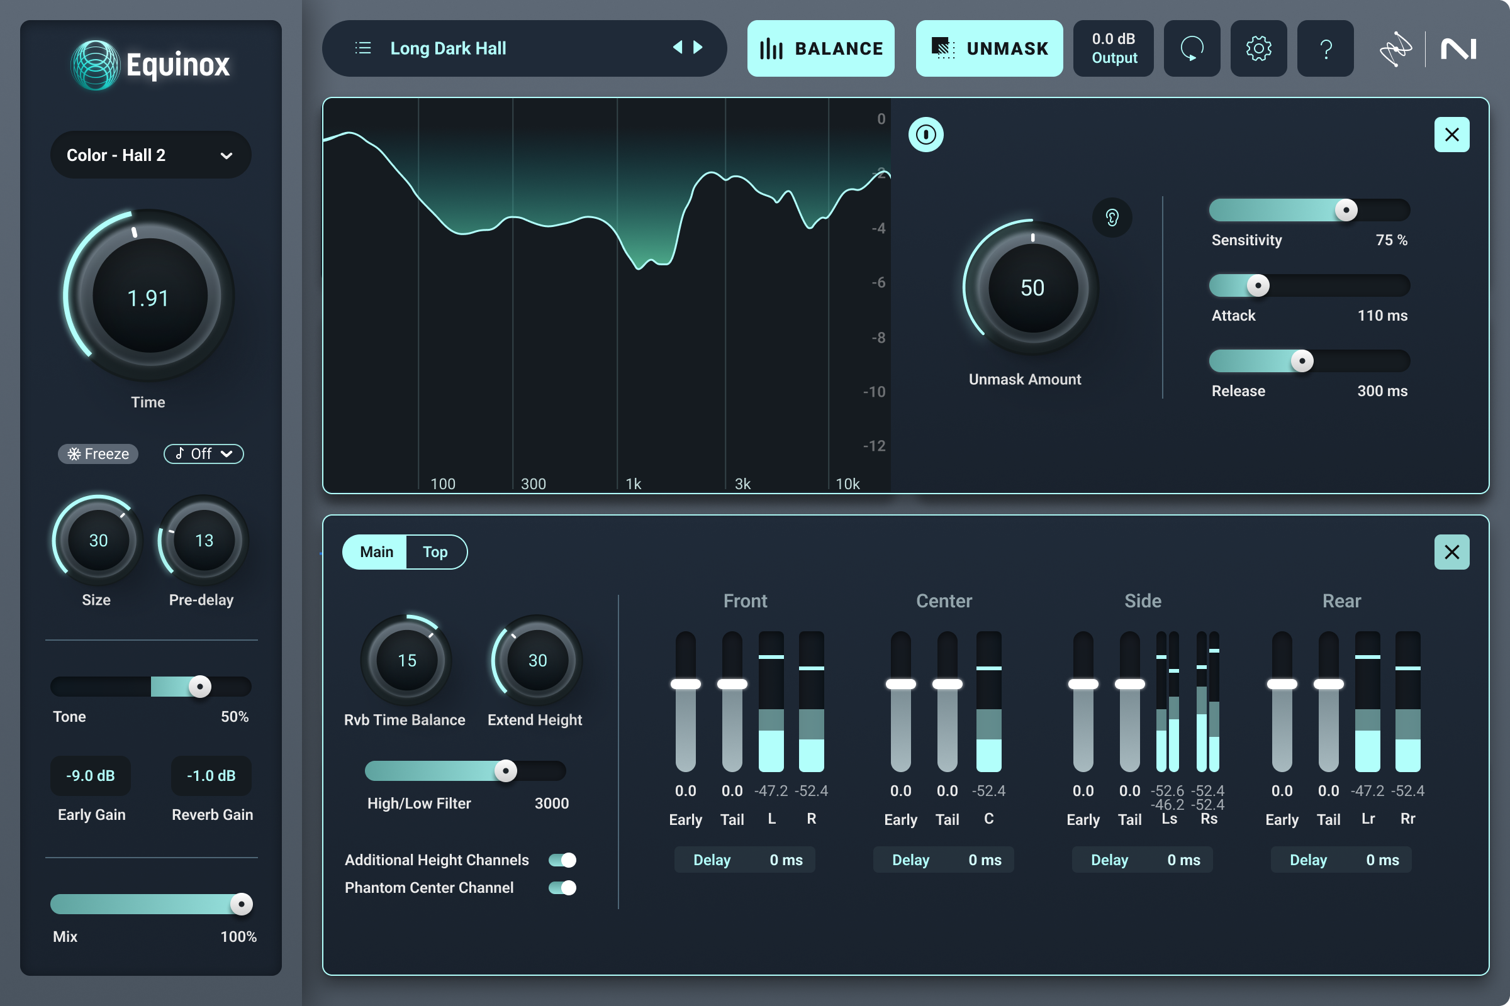The height and width of the screenshot is (1006, 1510).
Task: Click the Native Instruments logo
Action: point(1458,49)
